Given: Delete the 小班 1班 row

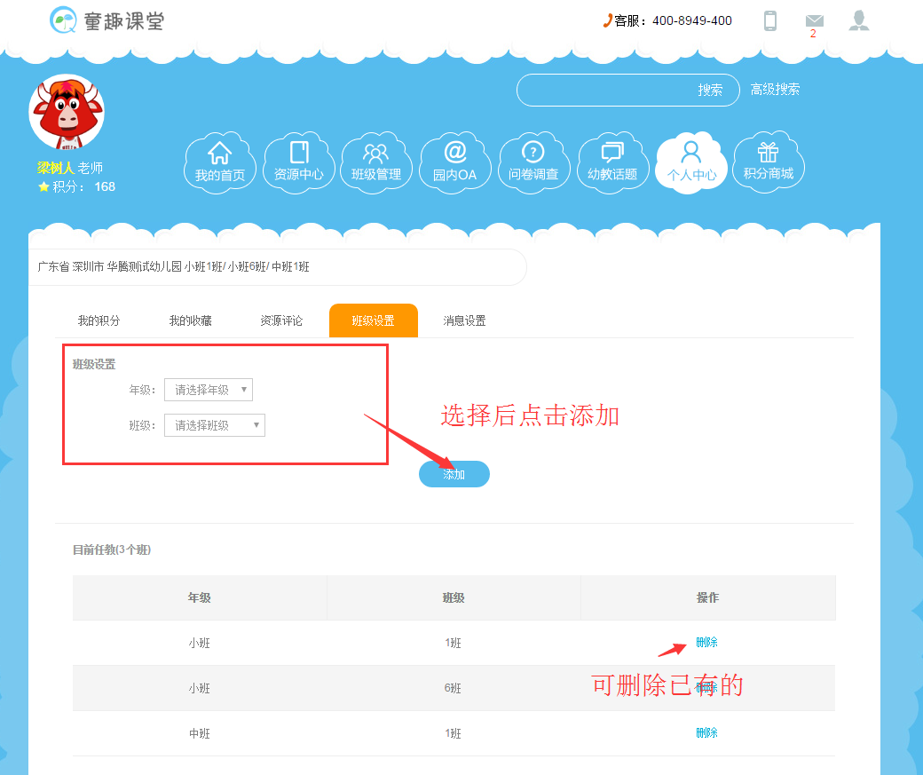Looking at the screenshot, I should click(706, 643).
